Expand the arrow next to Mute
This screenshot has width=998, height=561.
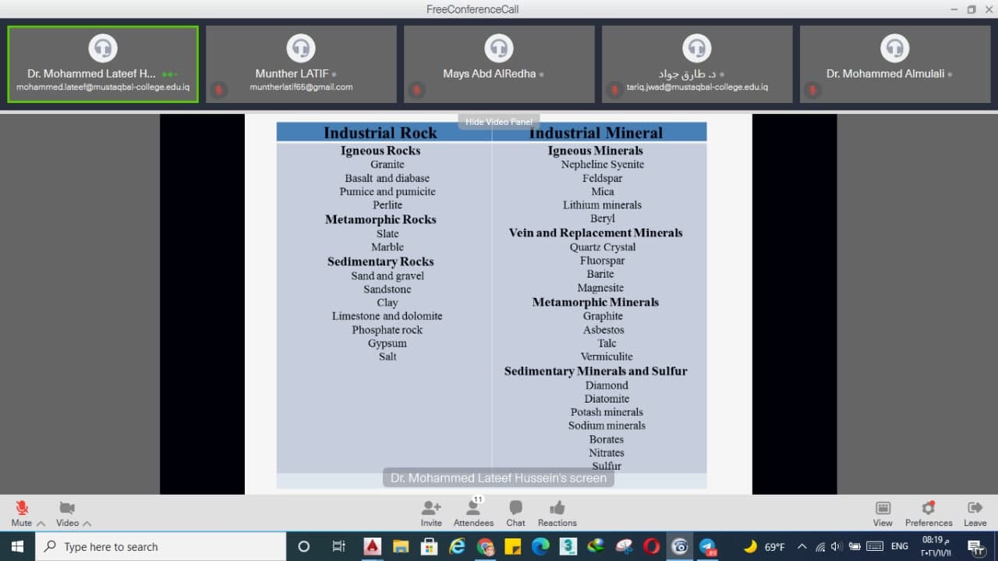click(x=41, y=524)
